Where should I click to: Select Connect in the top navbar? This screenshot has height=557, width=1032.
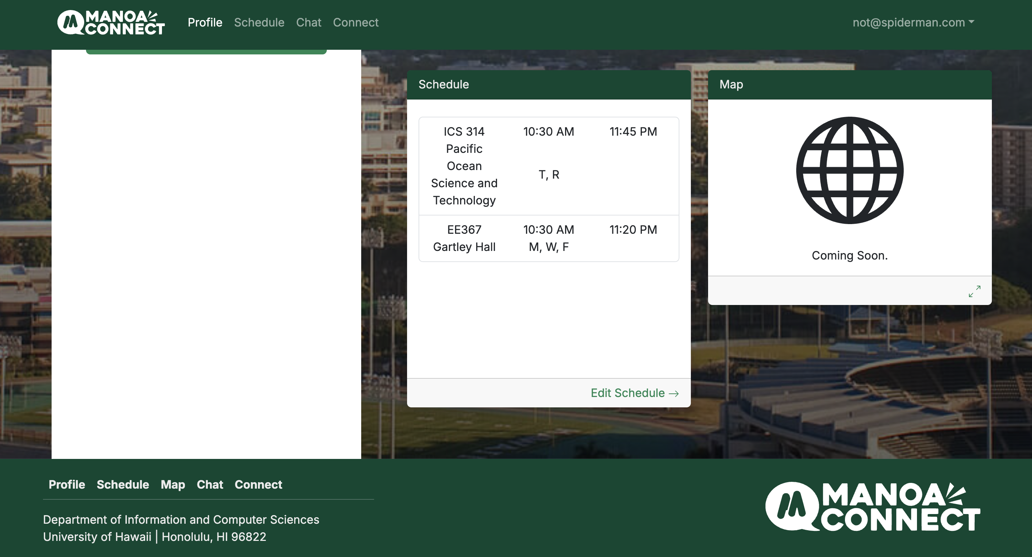pyautogui.click(x=355, y=23)
